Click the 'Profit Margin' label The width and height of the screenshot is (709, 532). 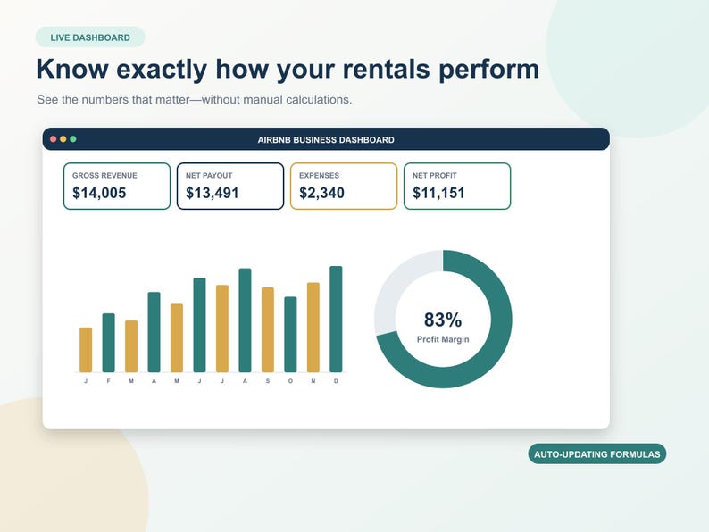pos(443,339)
